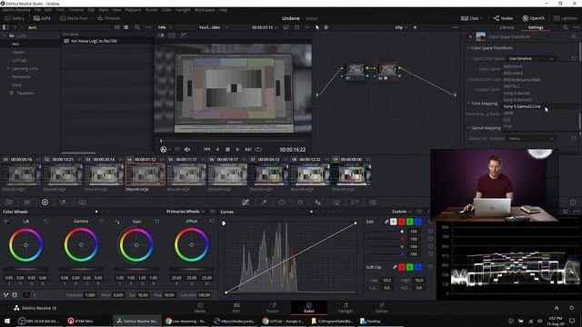
Task: Open Gamut Mapping Method dropdown
Action: point(531,138)
